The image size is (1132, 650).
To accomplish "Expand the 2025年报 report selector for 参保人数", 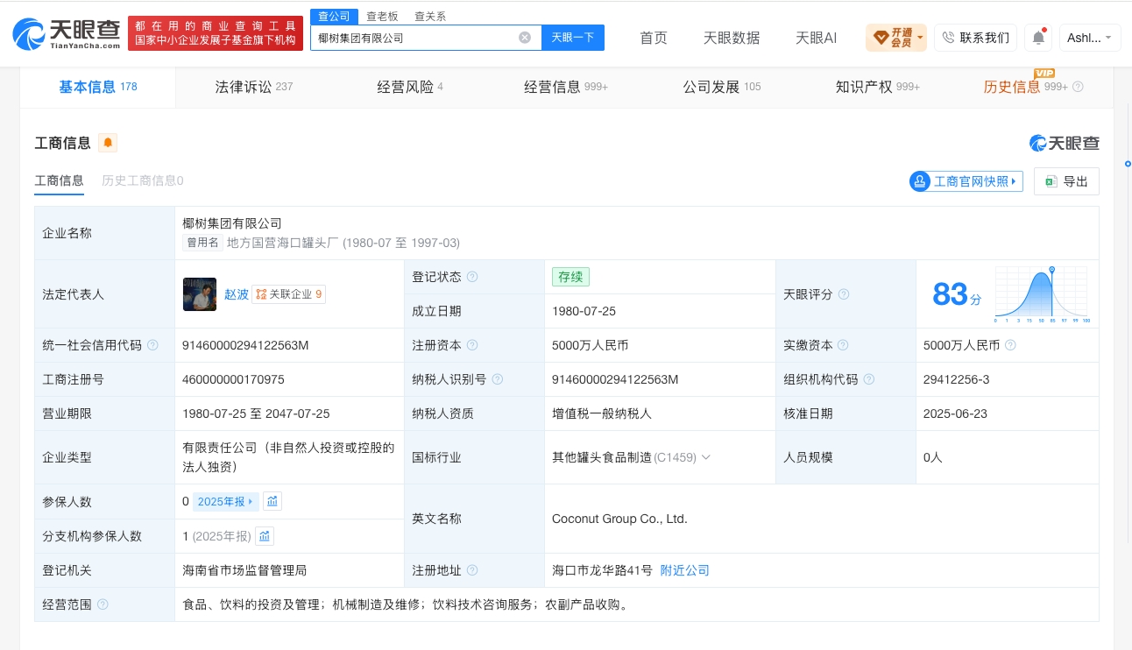I will [225, 502].
